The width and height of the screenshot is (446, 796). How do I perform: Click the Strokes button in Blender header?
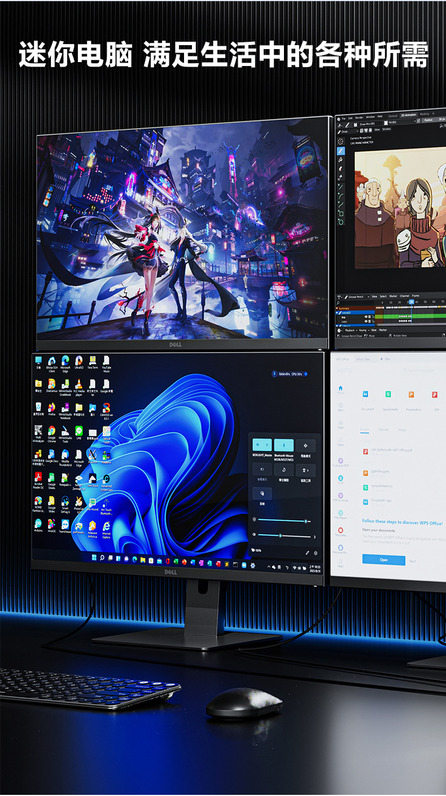tap(387, 129)
